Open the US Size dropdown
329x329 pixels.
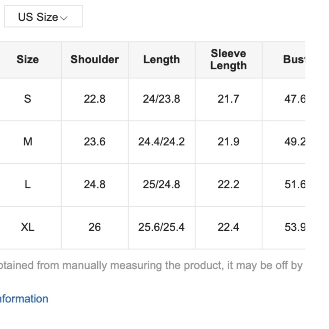click(x=44, y=16)
